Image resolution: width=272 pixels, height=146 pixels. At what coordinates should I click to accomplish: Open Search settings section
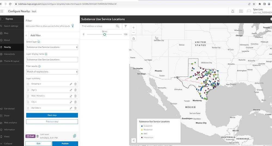tap(12, 26)
